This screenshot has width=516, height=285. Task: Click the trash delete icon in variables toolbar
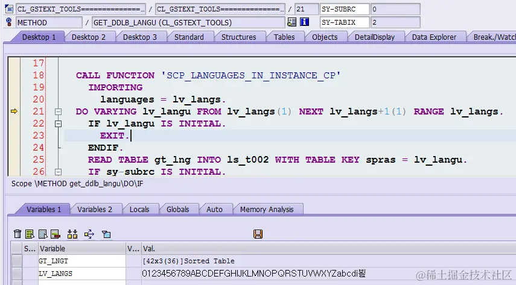[x=18, y=234]
